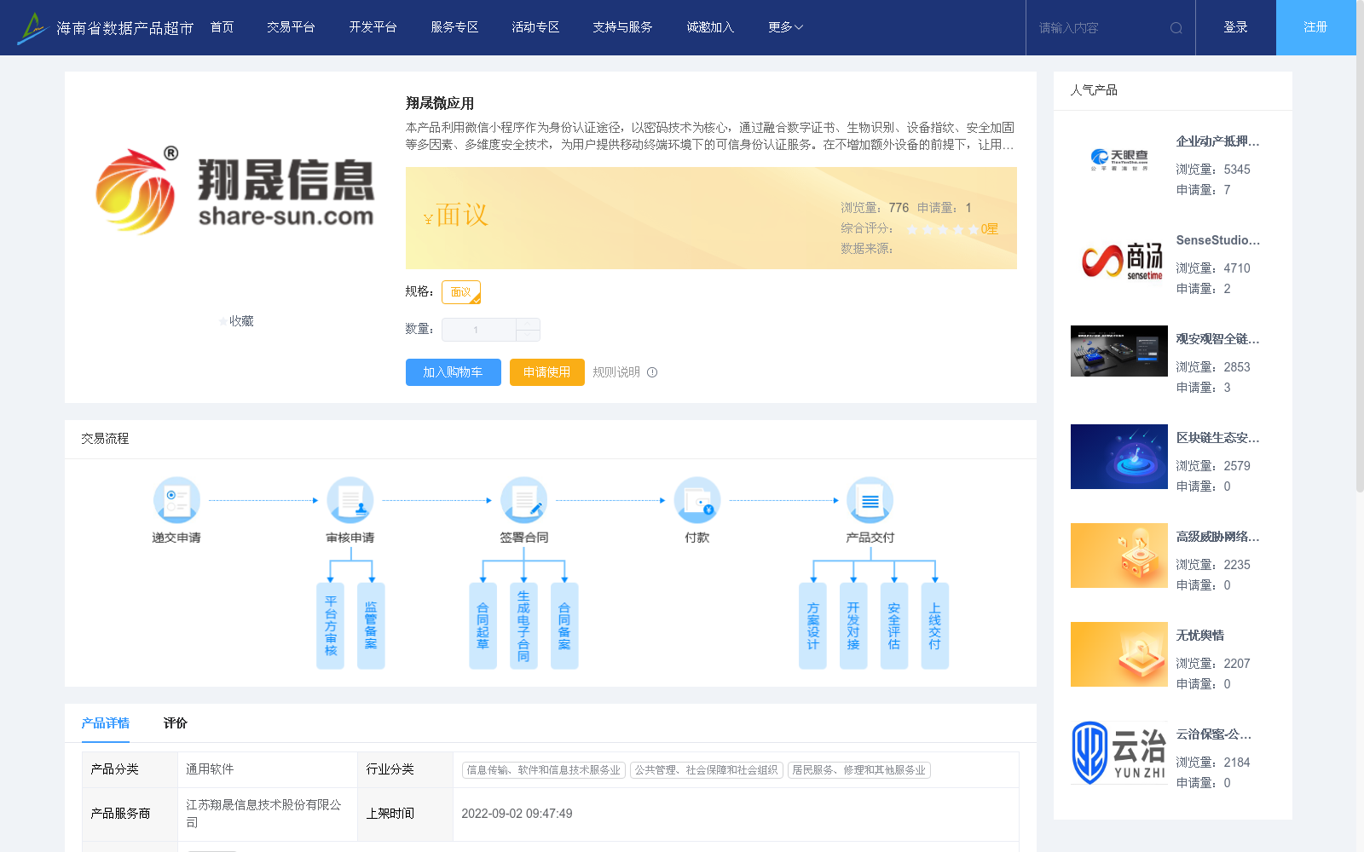
Task: Click the 监管备案 sub-step box
Action: 371,626
